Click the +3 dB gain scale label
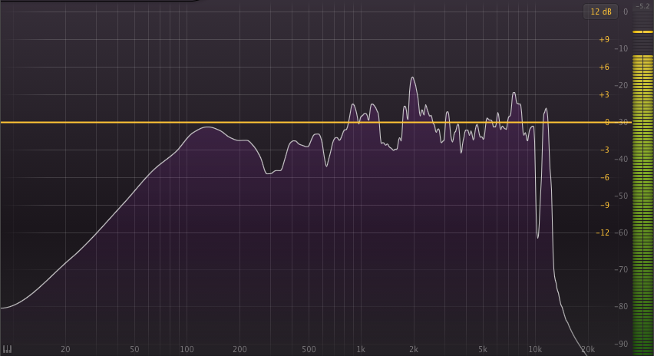This screenshot has width=654, height=356. [604, 94]
